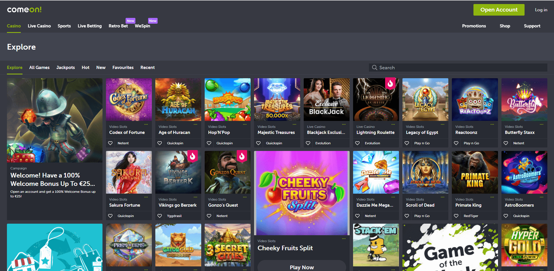Favourite Vikings go Berzerk with heart
Screen dimensions: 554x271
[x=160, y=216]
